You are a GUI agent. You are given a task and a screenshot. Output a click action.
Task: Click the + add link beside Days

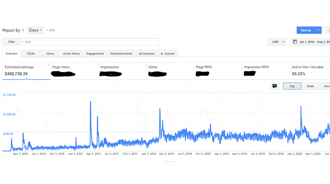(50, 30)
